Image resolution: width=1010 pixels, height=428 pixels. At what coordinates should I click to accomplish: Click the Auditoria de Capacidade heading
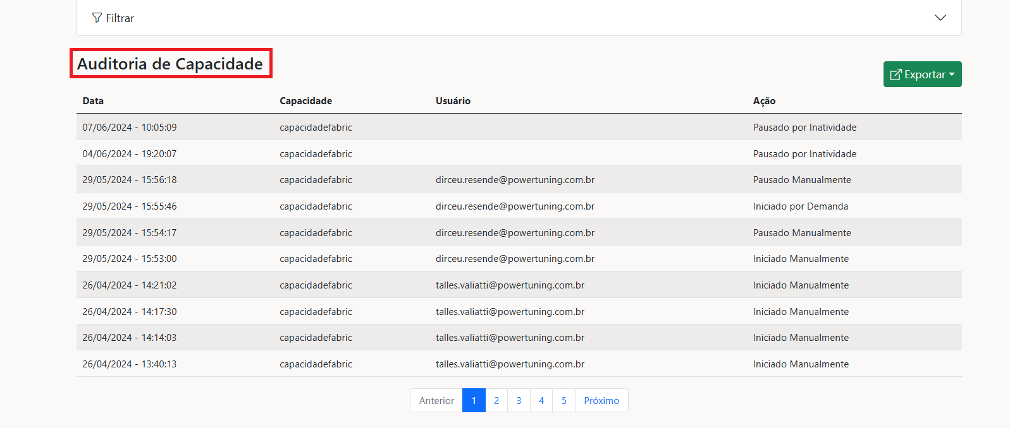pyautogui.click(x=170, y=64)
